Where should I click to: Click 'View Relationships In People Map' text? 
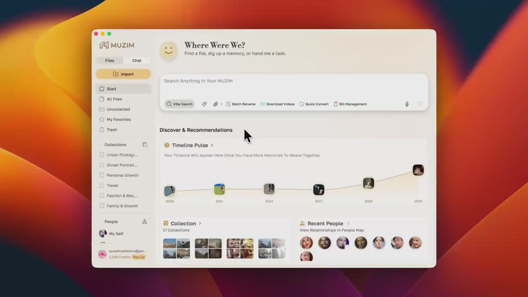tap(332, 230)
